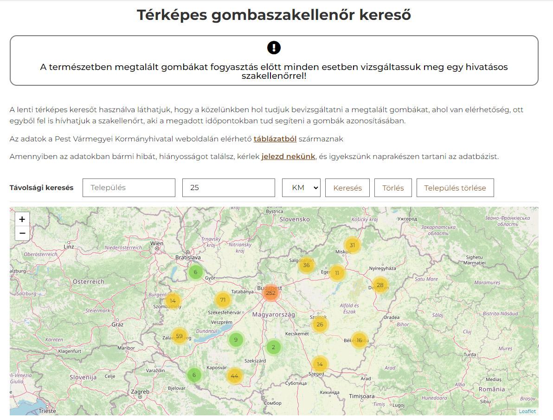Select the green cluster marker showing 9
This screenshot has width=553, height=420.
click(x=236, y=340)
